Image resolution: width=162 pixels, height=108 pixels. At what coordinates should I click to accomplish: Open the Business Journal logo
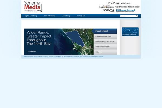(x=126, y=10)
